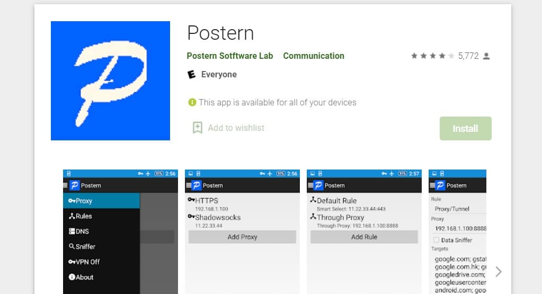Click the Default Rule entry
Image resolution: width=542 pixels, height=294 pixels.
tap(364, 204)
